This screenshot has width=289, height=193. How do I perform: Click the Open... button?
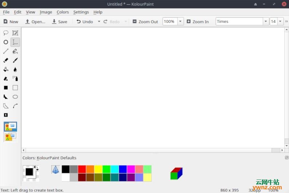[x=35, y=21]
